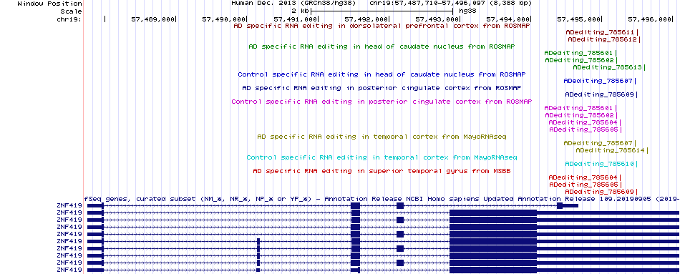Click the chr19 base position ruler label
This screenshot has width=680, height=274.
69,19
